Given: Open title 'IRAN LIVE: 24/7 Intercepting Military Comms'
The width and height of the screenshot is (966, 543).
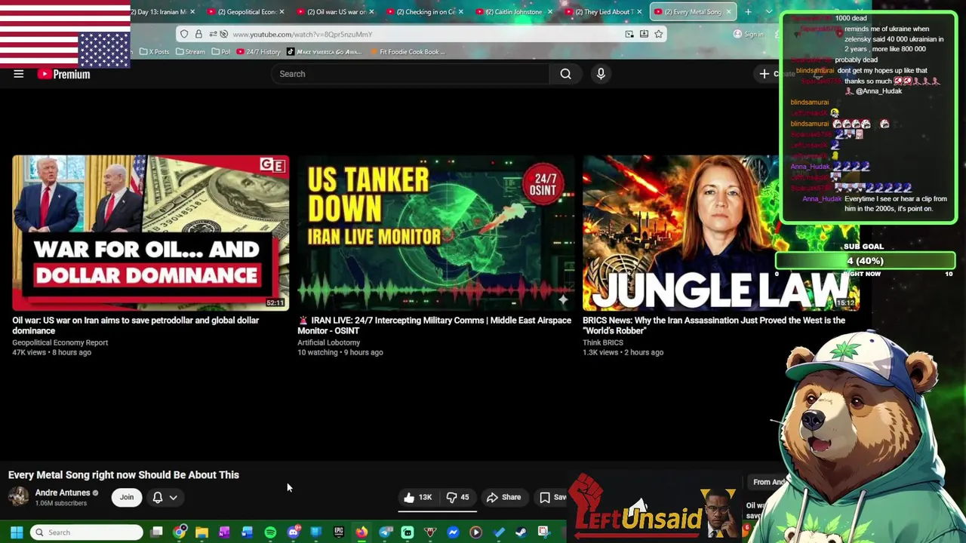Looking at the screenshot, I should (434, 325).
